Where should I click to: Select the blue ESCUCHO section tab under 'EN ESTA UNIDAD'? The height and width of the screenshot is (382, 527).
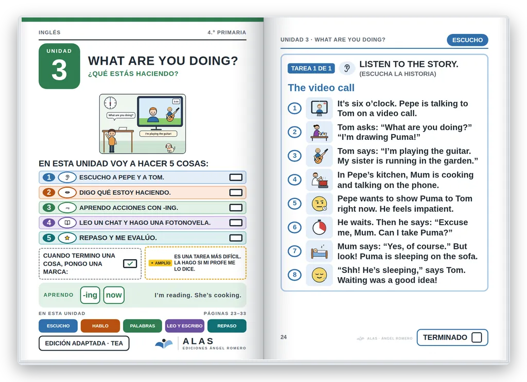[58, 326]
